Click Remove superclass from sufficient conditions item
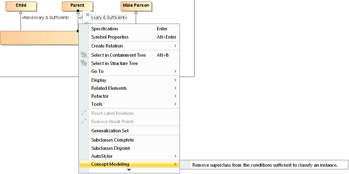 coord(265,165)
